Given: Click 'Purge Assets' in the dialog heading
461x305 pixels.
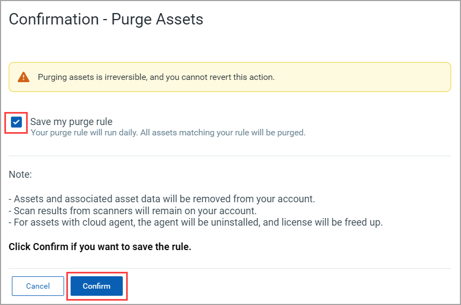Looking at the screenshot, I should (157, 20).
